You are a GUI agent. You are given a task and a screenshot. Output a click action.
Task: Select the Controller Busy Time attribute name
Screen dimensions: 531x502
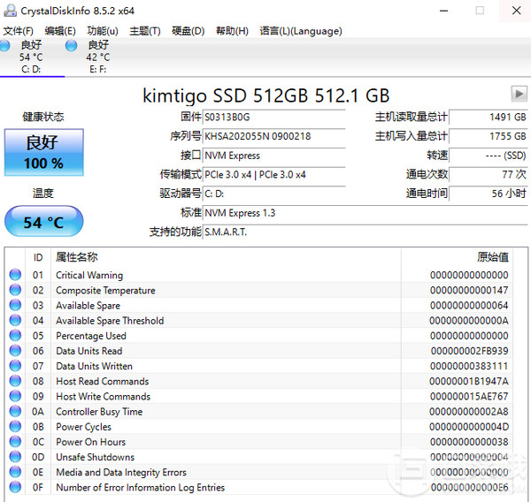click(99, 411)
